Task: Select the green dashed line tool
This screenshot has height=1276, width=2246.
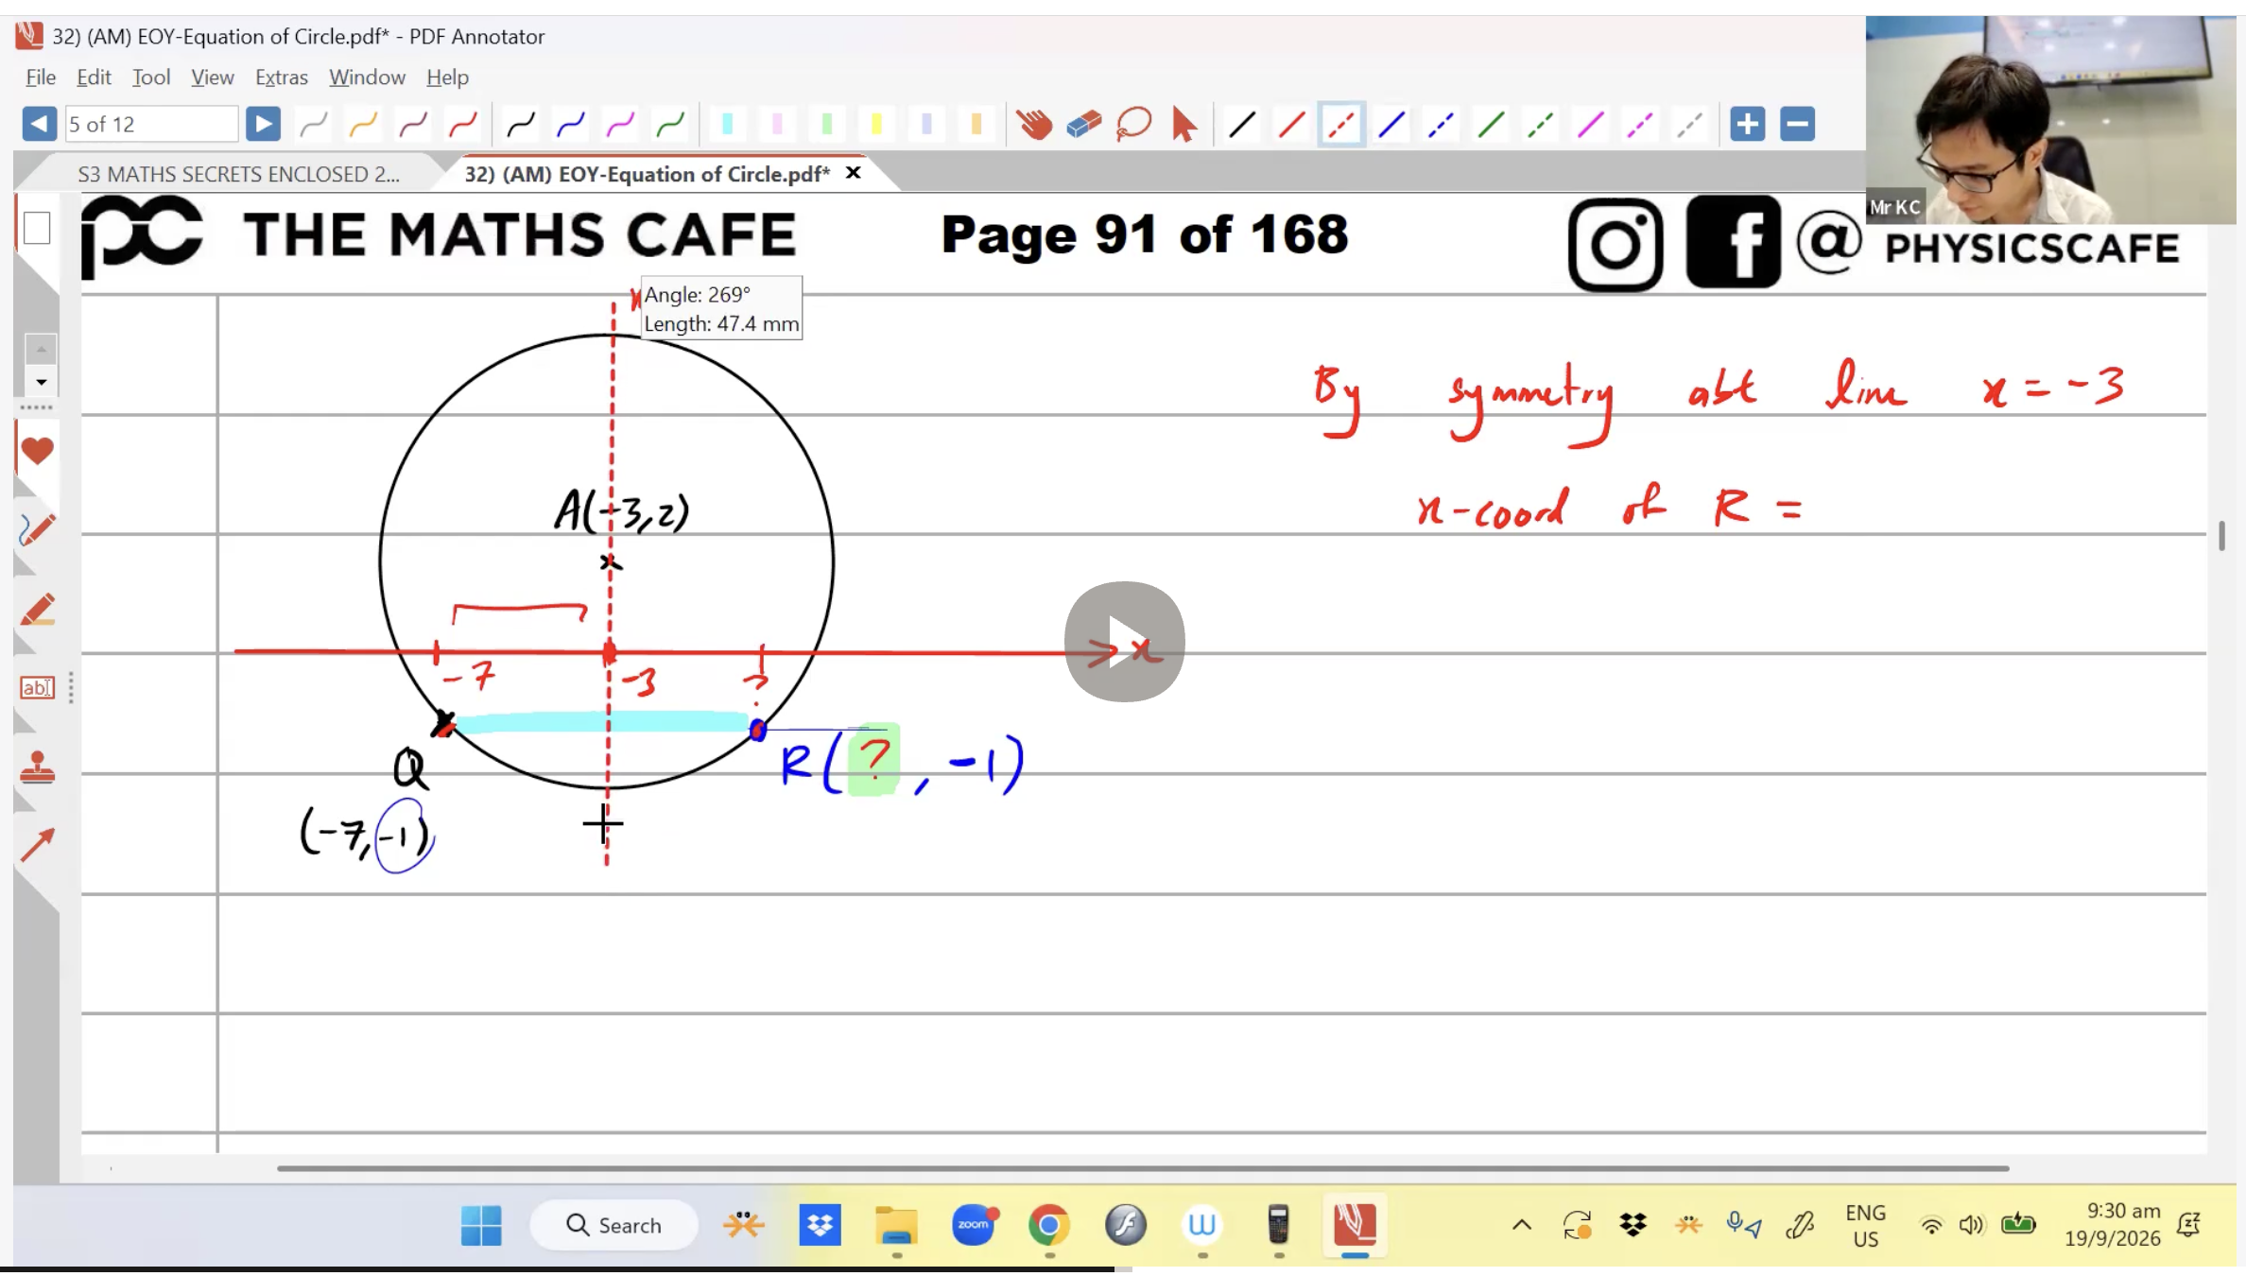Action: (1541, 124)
